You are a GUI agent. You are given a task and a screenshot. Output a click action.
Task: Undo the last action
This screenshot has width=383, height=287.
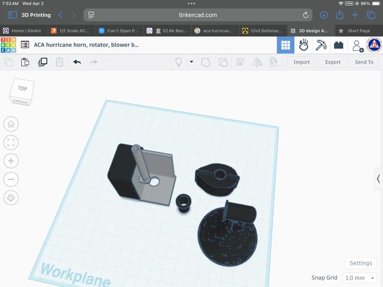77,62
